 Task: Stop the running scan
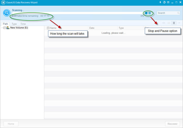(146, 13)
